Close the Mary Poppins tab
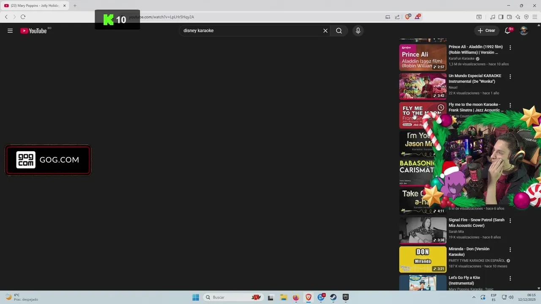Screen dimensions: 541x304 coord(65,5)
